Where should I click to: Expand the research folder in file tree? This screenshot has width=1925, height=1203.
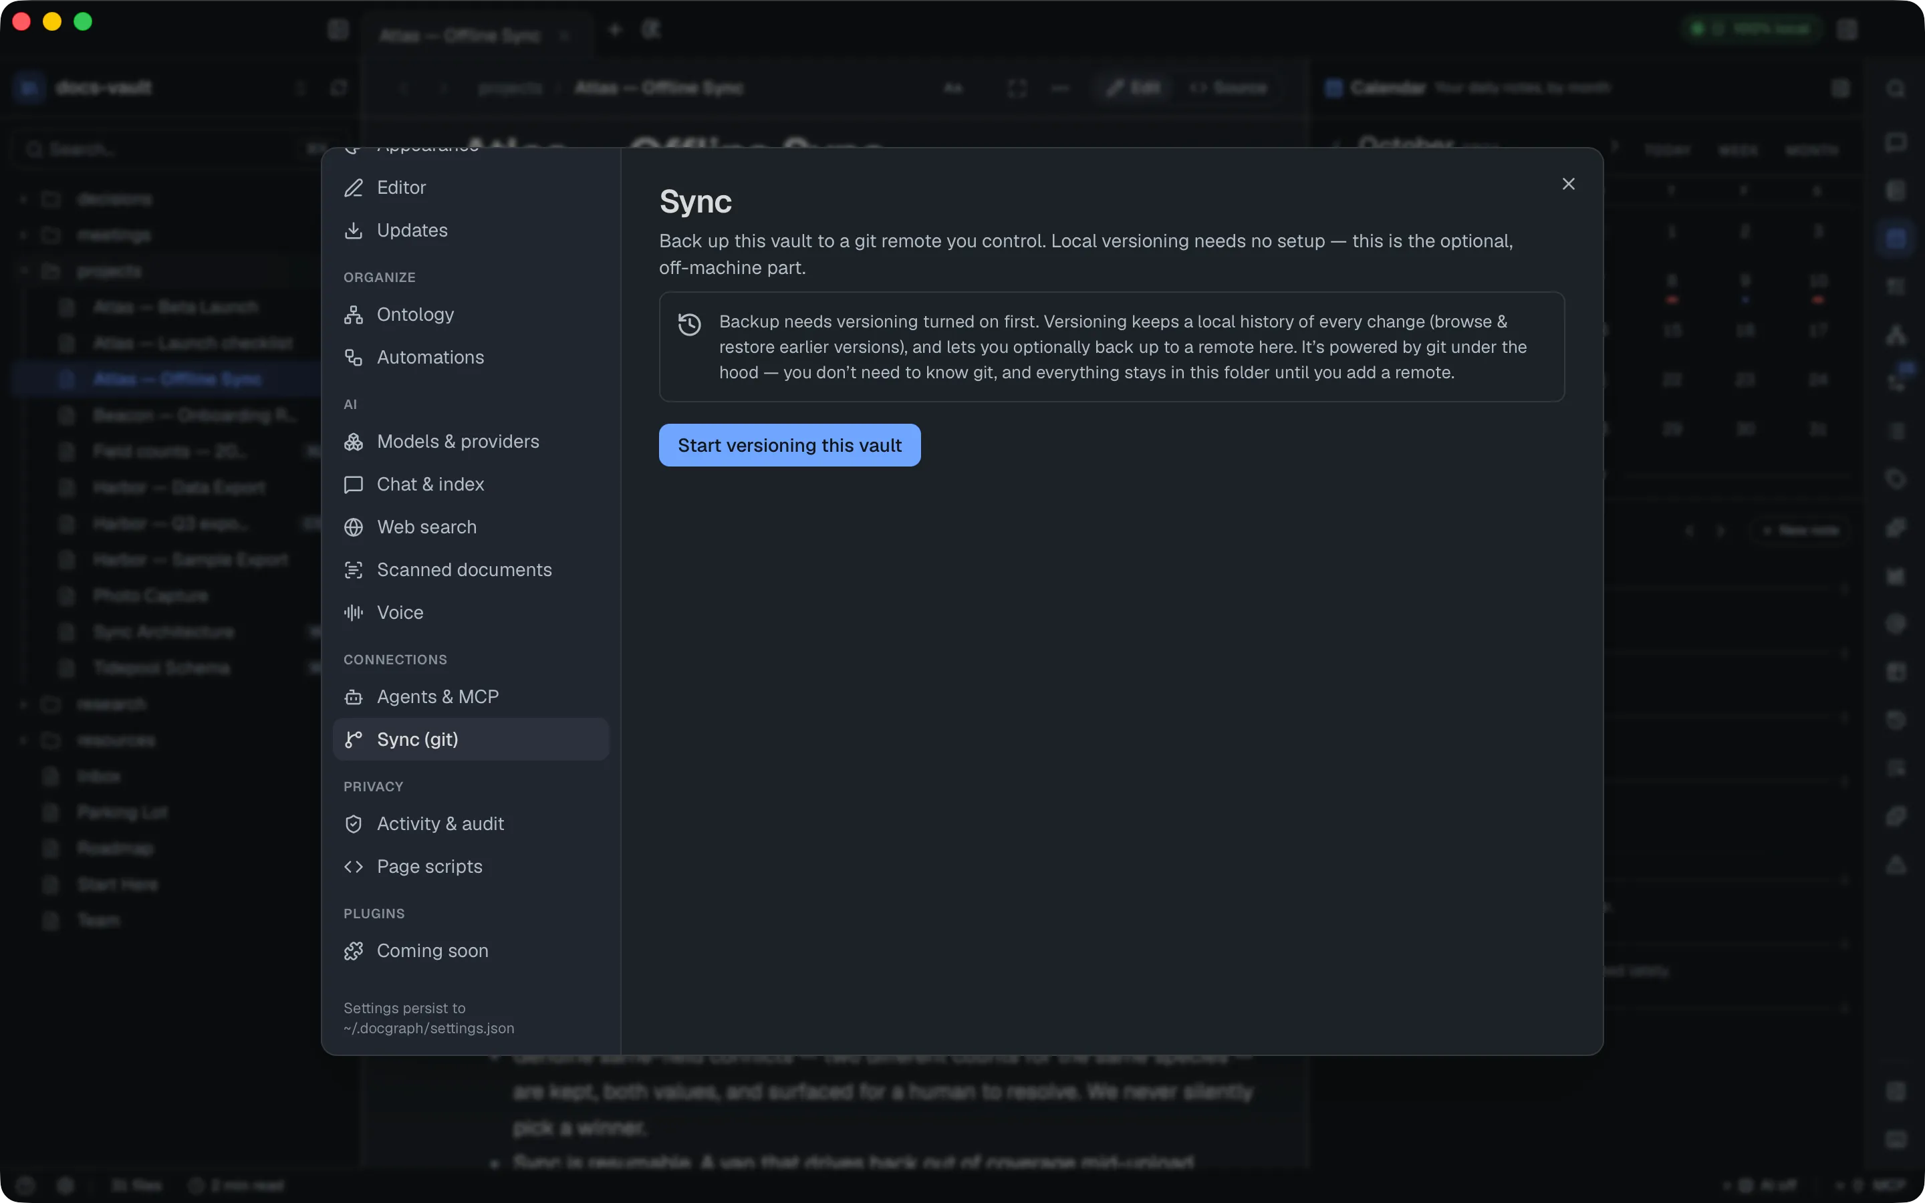[24, 704]
